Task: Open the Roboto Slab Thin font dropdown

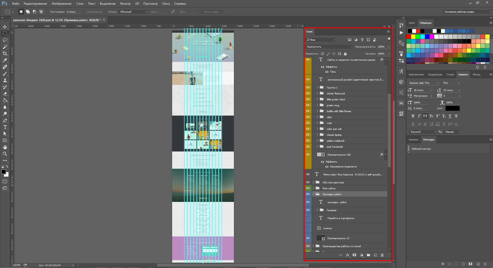Action: (x=424, y=83)
